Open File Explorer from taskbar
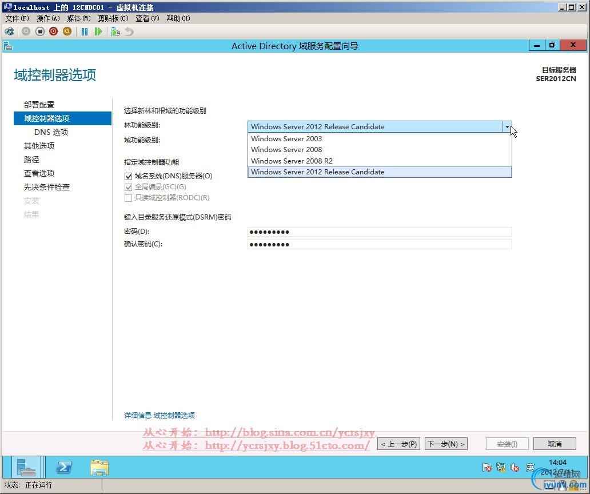590x494 pixels. 99,467
